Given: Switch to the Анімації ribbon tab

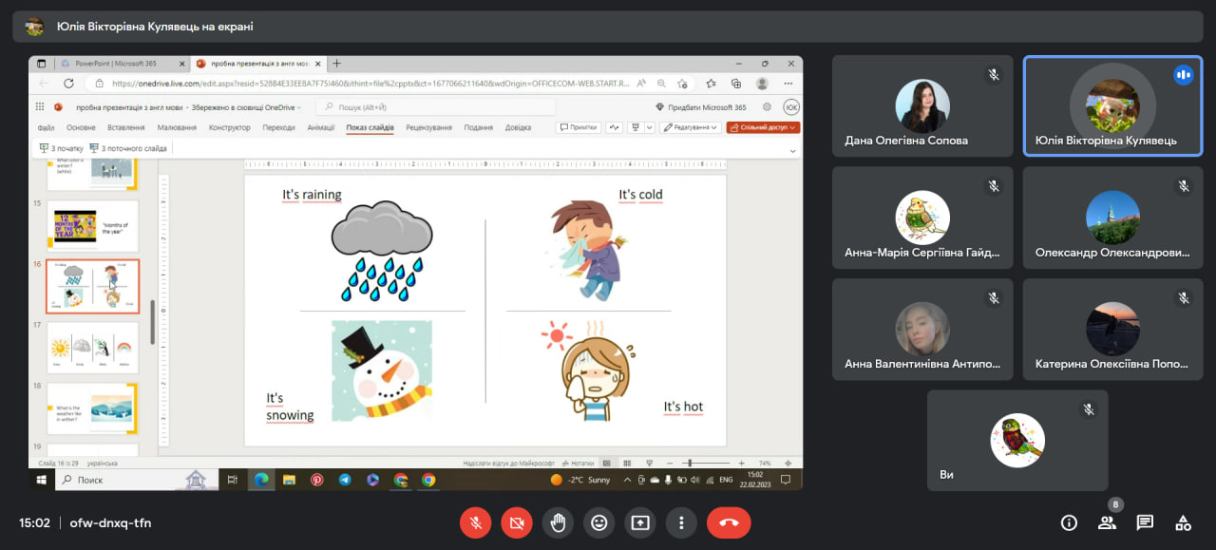Looking at the screenshot, I should tap(321, 127).
